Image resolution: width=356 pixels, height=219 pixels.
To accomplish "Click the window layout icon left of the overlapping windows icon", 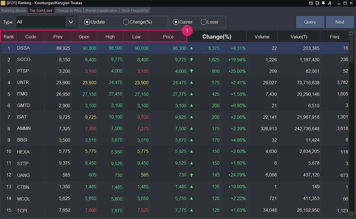I will tap(311, 3).
